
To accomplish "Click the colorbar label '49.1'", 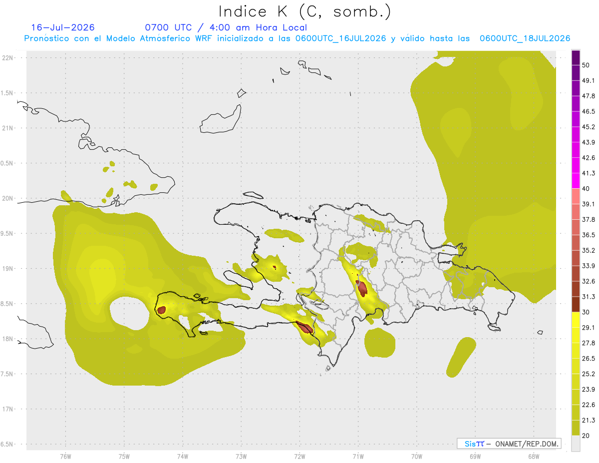I will [x=589, y=80].
